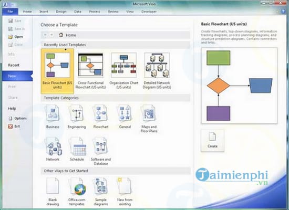This screenshot has height=210, width=289.
Task: Switch to the Home ribbon tab
Action: [x=27, y=12]
